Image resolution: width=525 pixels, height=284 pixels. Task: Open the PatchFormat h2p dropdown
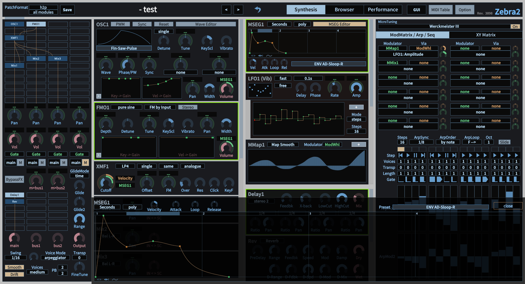coord(43,7)
